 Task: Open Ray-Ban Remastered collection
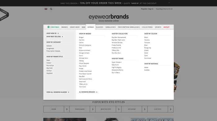119,37
